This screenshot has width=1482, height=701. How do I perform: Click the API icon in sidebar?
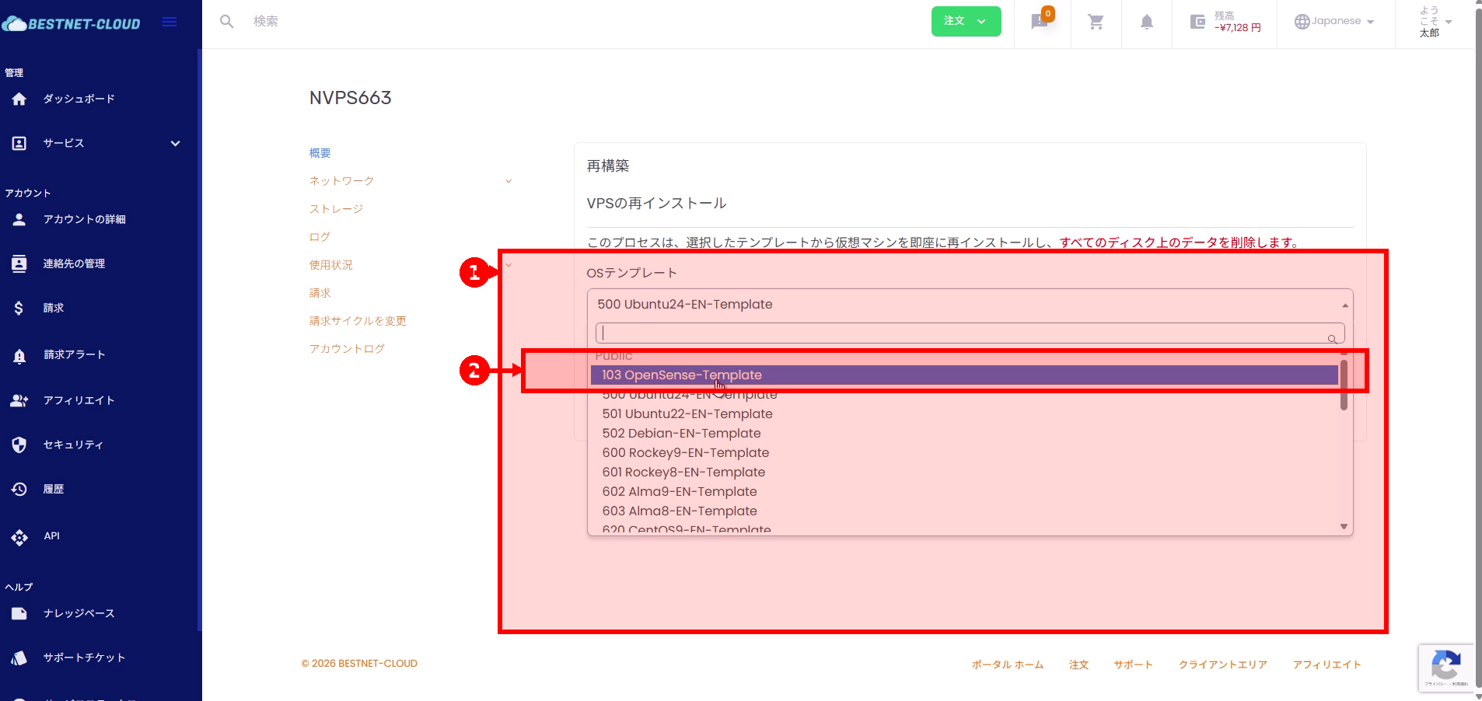(19, 536)
